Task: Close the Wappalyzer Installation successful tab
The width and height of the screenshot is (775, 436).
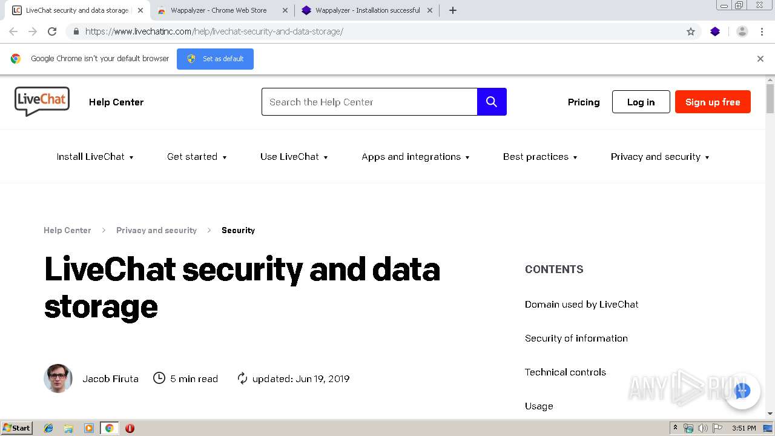Action: coord(430,10)
